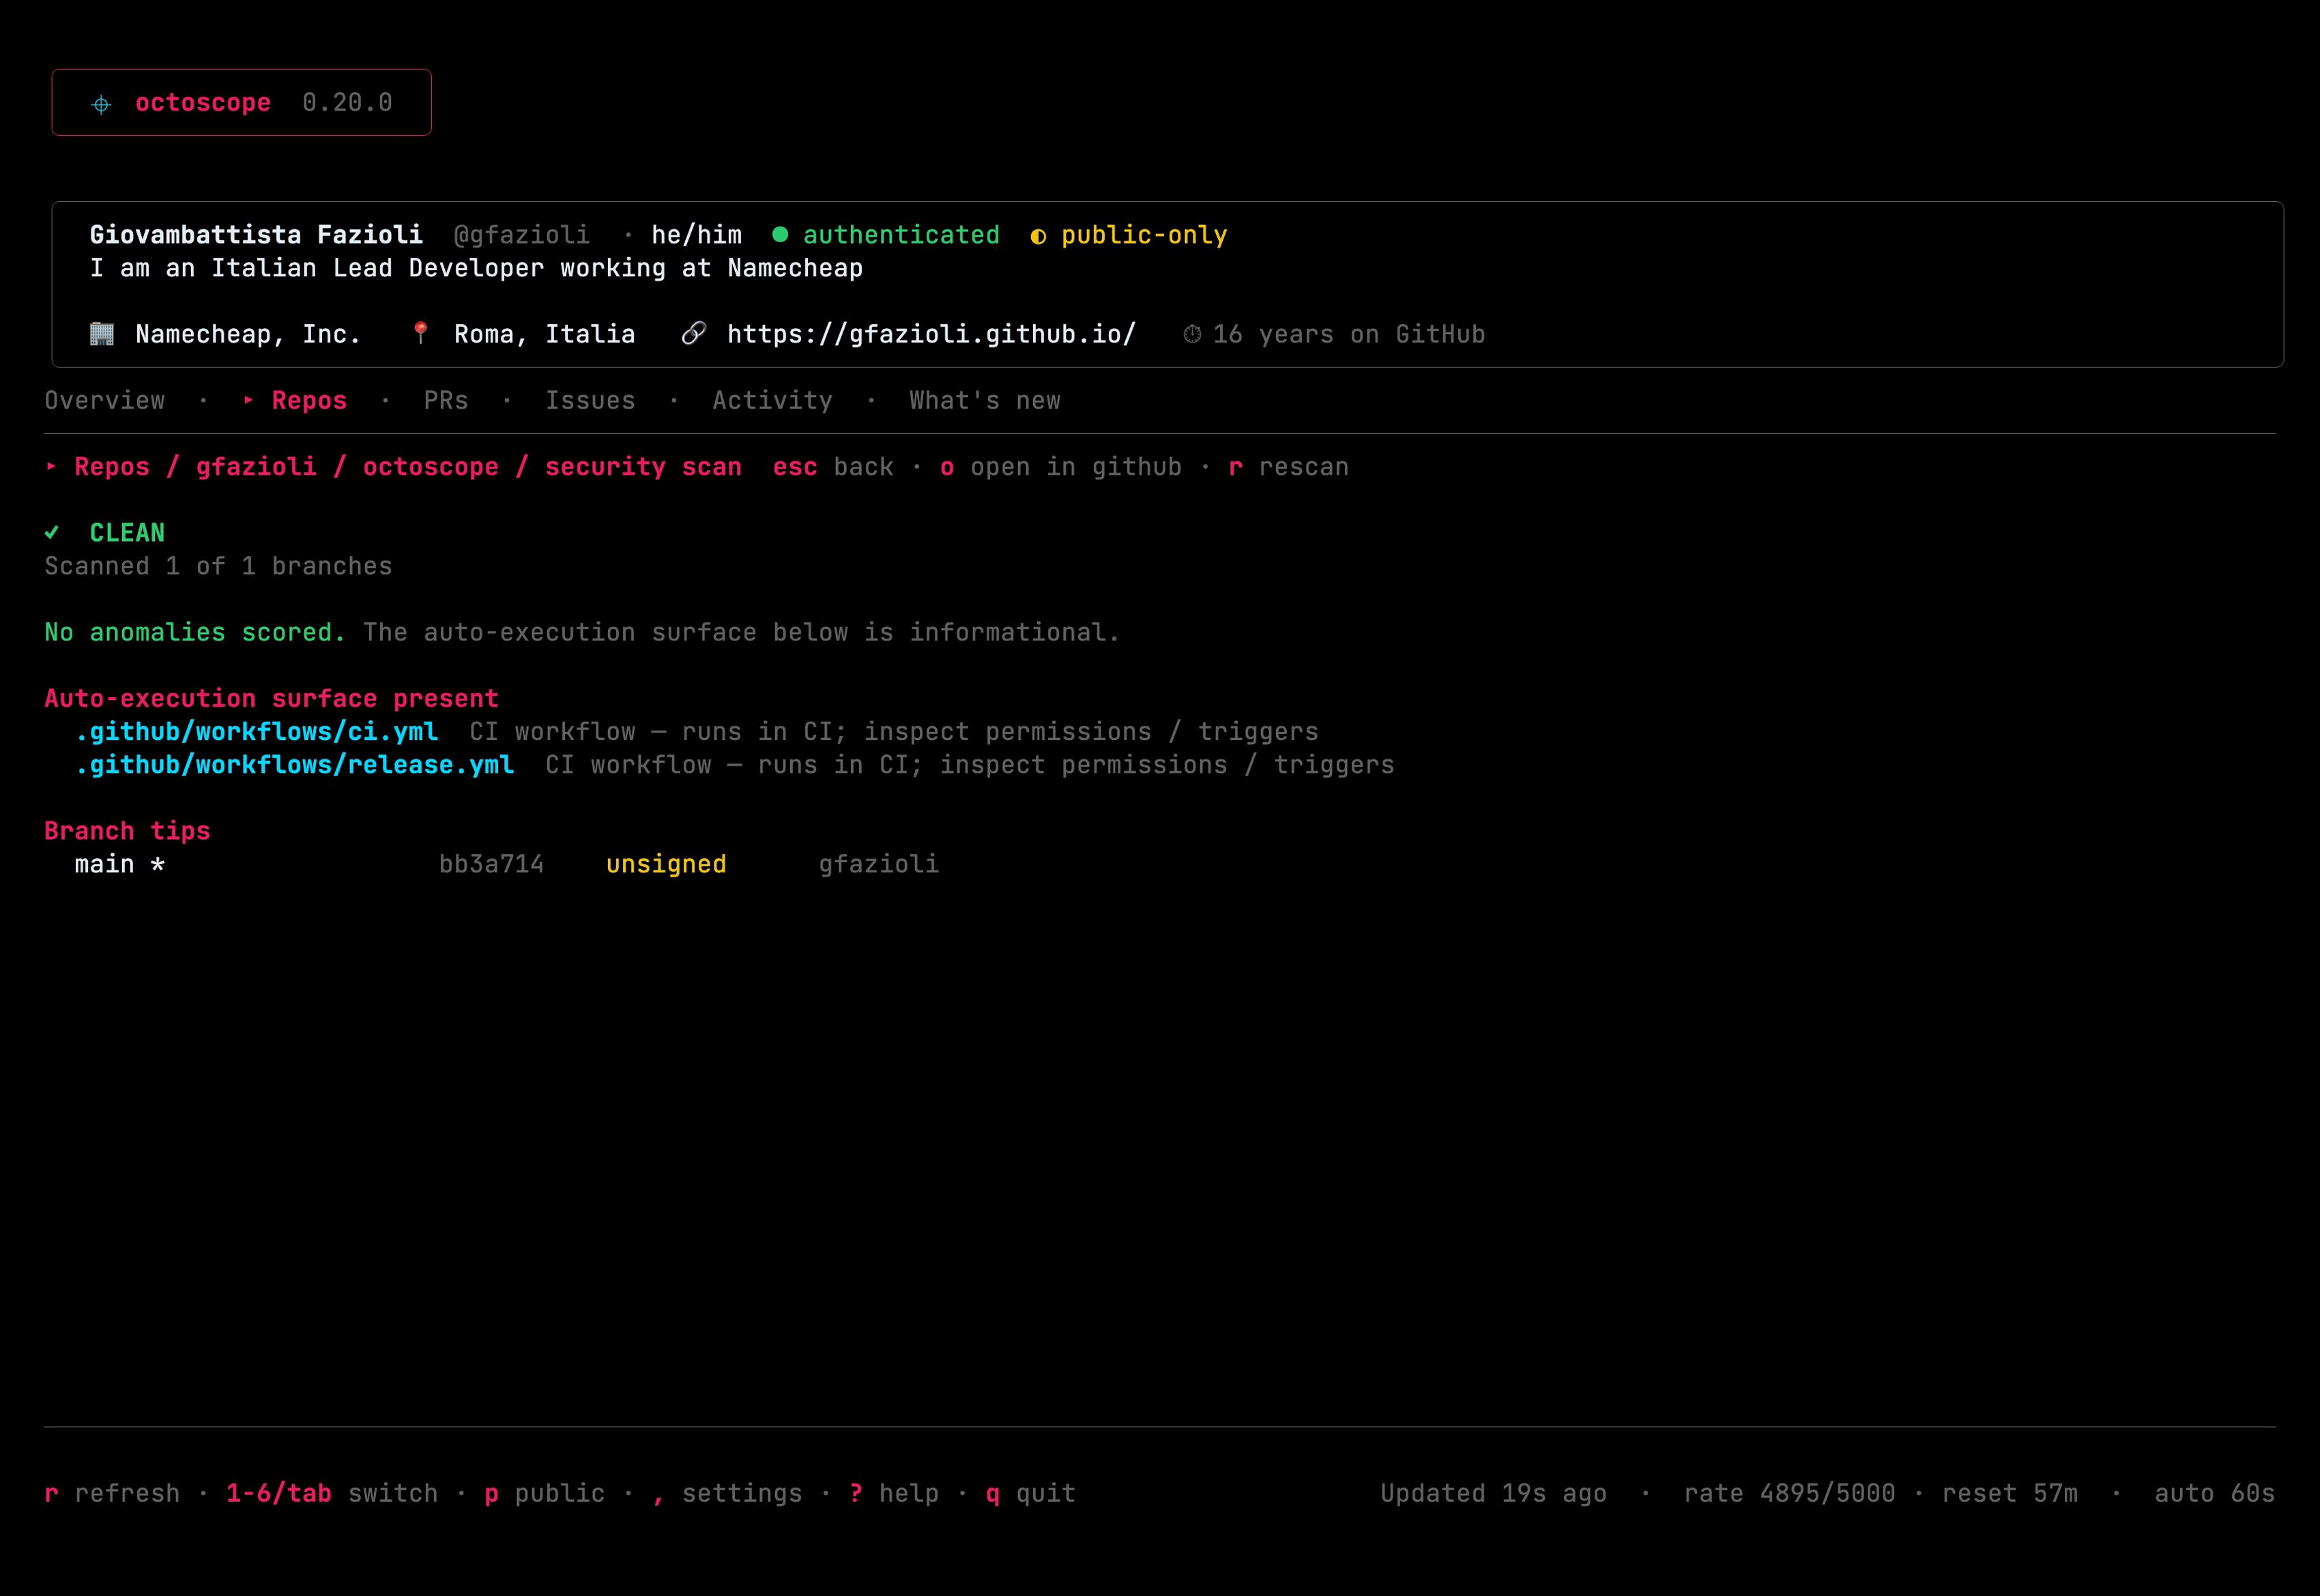
Task: Click Scanned 1 of 1 branches text
Action: pos(218,566)
